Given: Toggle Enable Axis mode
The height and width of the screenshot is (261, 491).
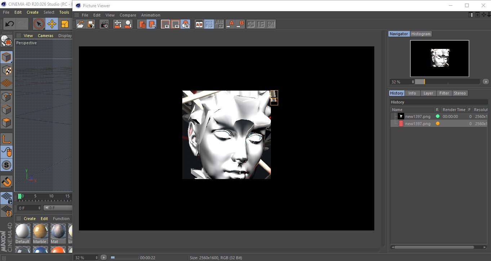Looking at the screenshot, I should pyautogui.click(x=6, y=139).
